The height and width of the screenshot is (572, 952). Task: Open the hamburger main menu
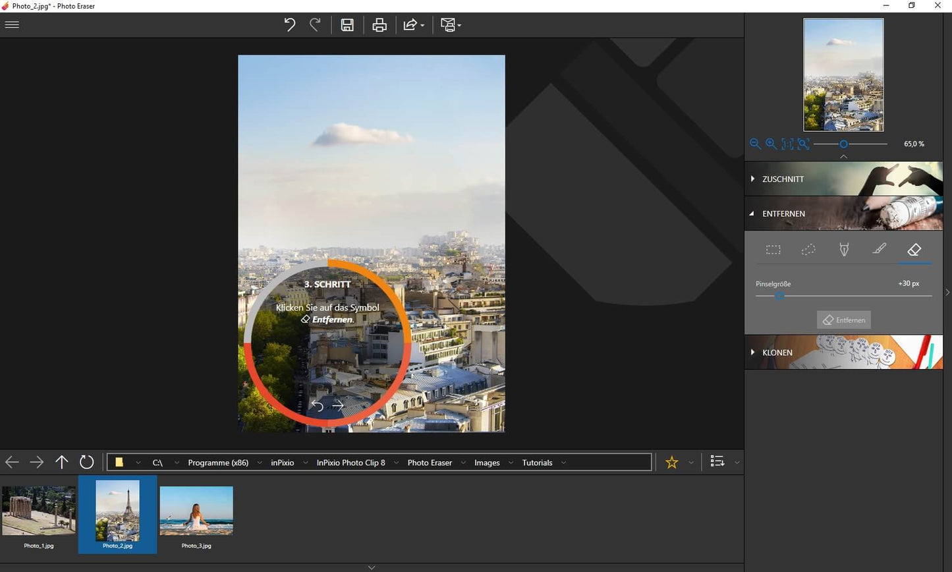[x=12, y=25]
